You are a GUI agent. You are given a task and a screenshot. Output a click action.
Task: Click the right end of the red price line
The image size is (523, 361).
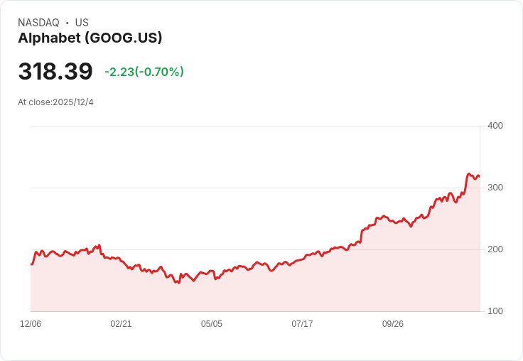[x=480, y=176]
